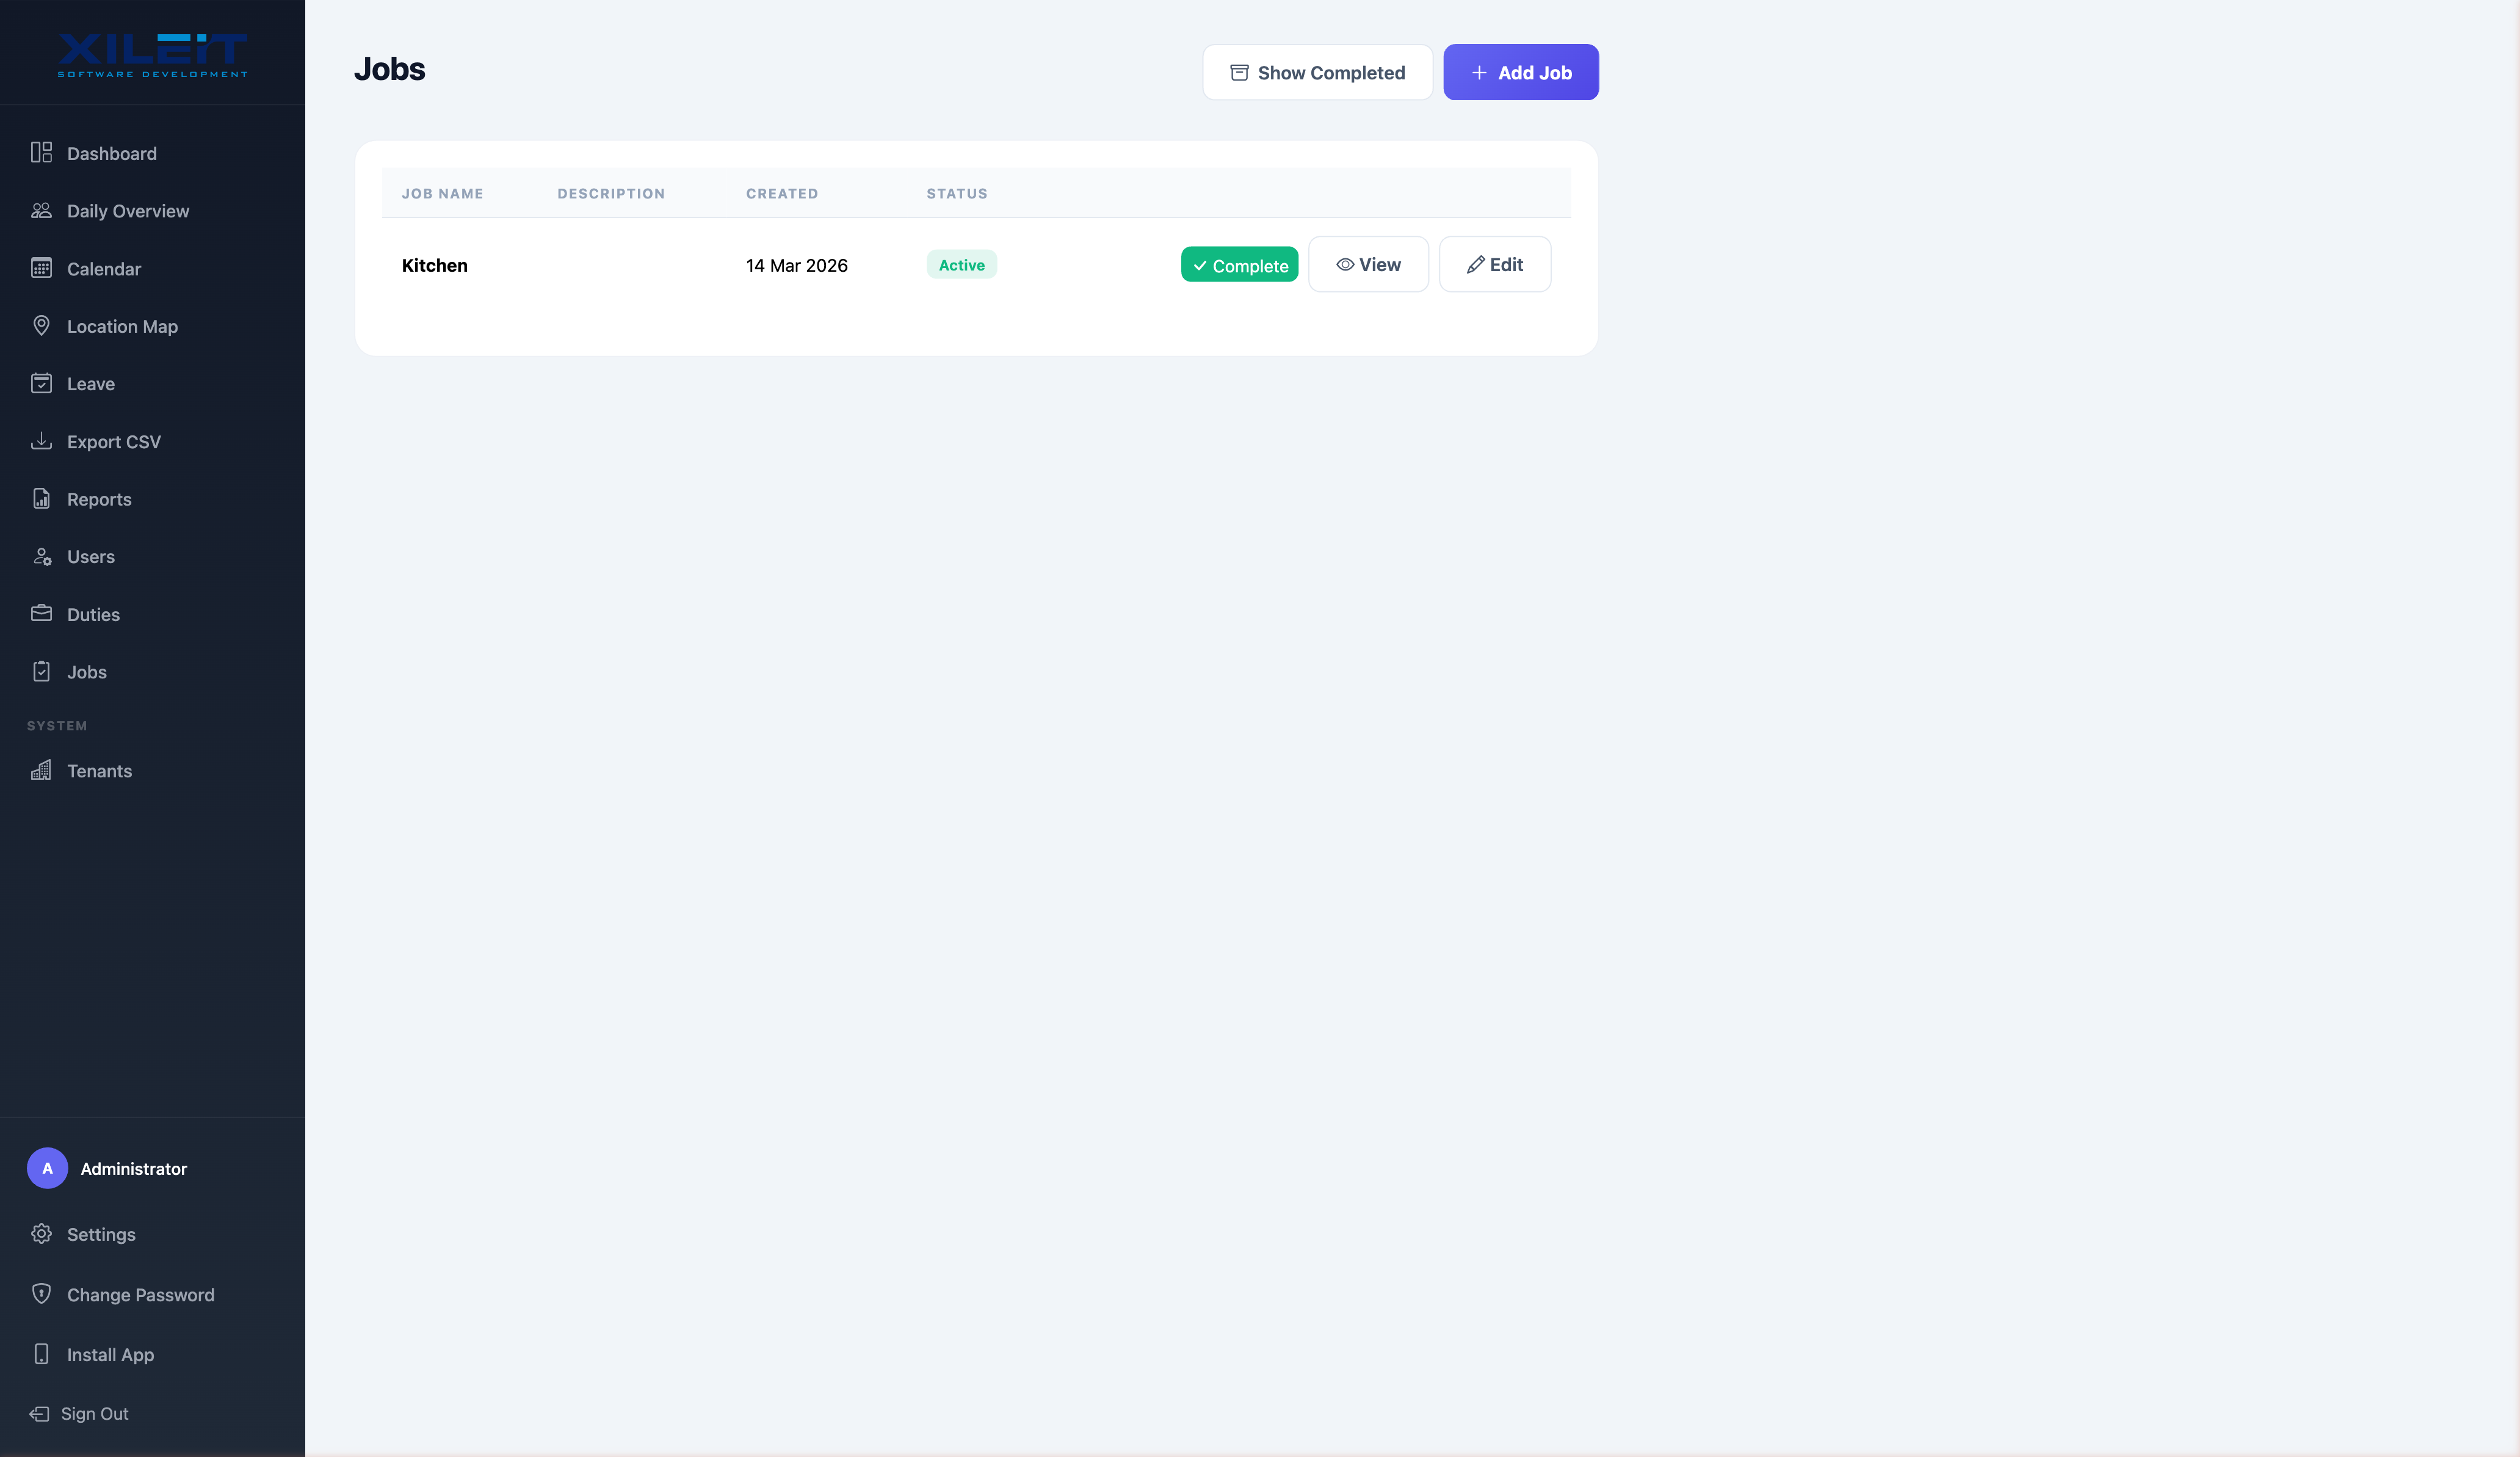Open the Administrator profile avatar
Screen dimensions: 2520x1457
pyautogui.click(x=47, y=1167)
